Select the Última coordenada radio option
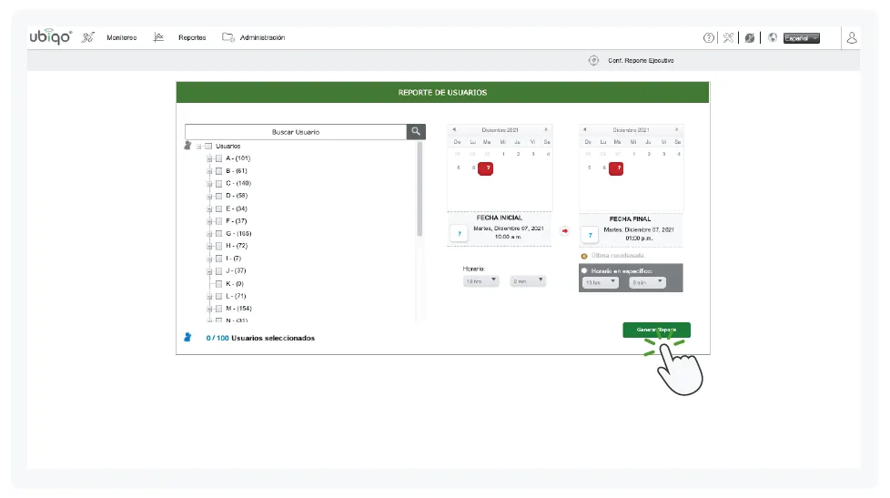This screenshot has height=498, width=890. coord(584,256)
